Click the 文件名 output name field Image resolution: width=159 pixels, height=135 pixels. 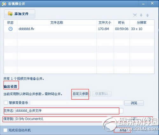click(69, 111)
